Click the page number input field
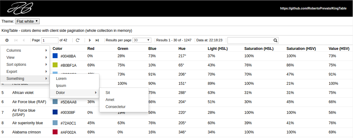 coord(50,40)
